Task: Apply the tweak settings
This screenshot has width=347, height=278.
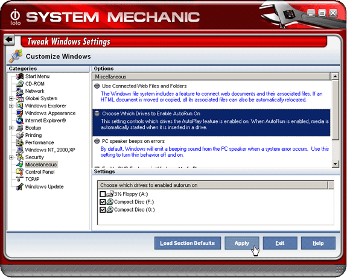Action: (241, 243)
